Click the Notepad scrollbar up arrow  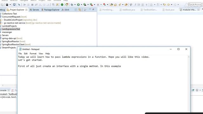(x=189, y=57)
